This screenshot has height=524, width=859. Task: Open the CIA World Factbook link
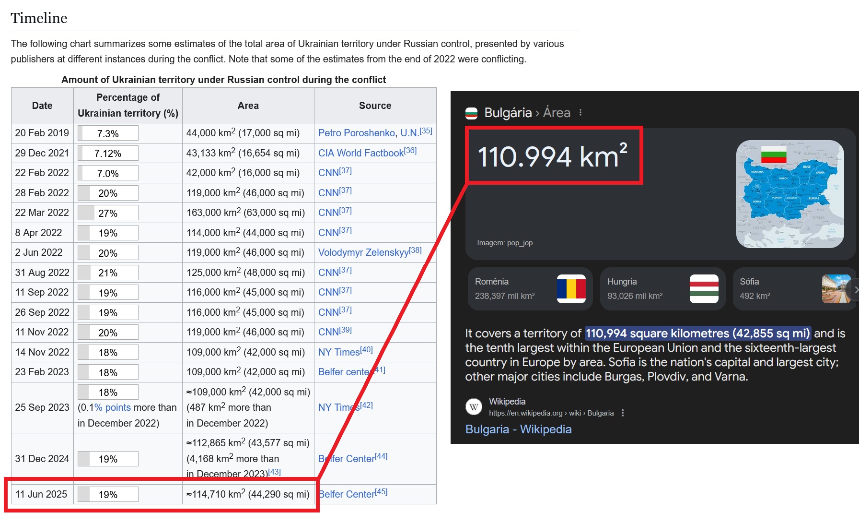[x=361, y=153]
